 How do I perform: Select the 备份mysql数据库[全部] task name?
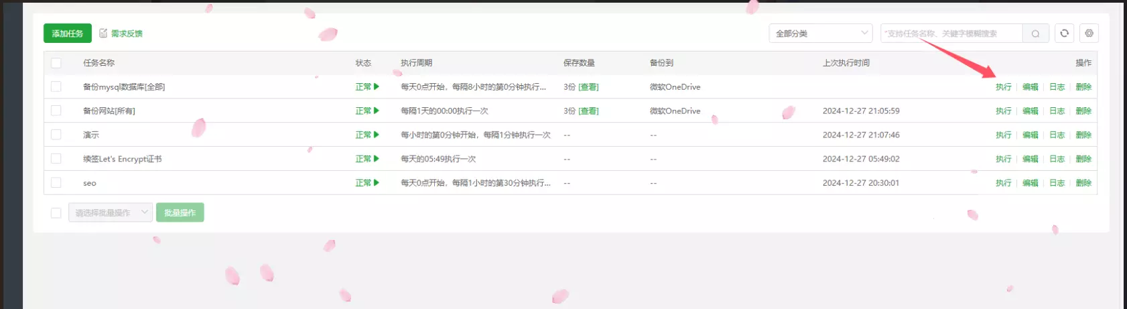[124, 87]
